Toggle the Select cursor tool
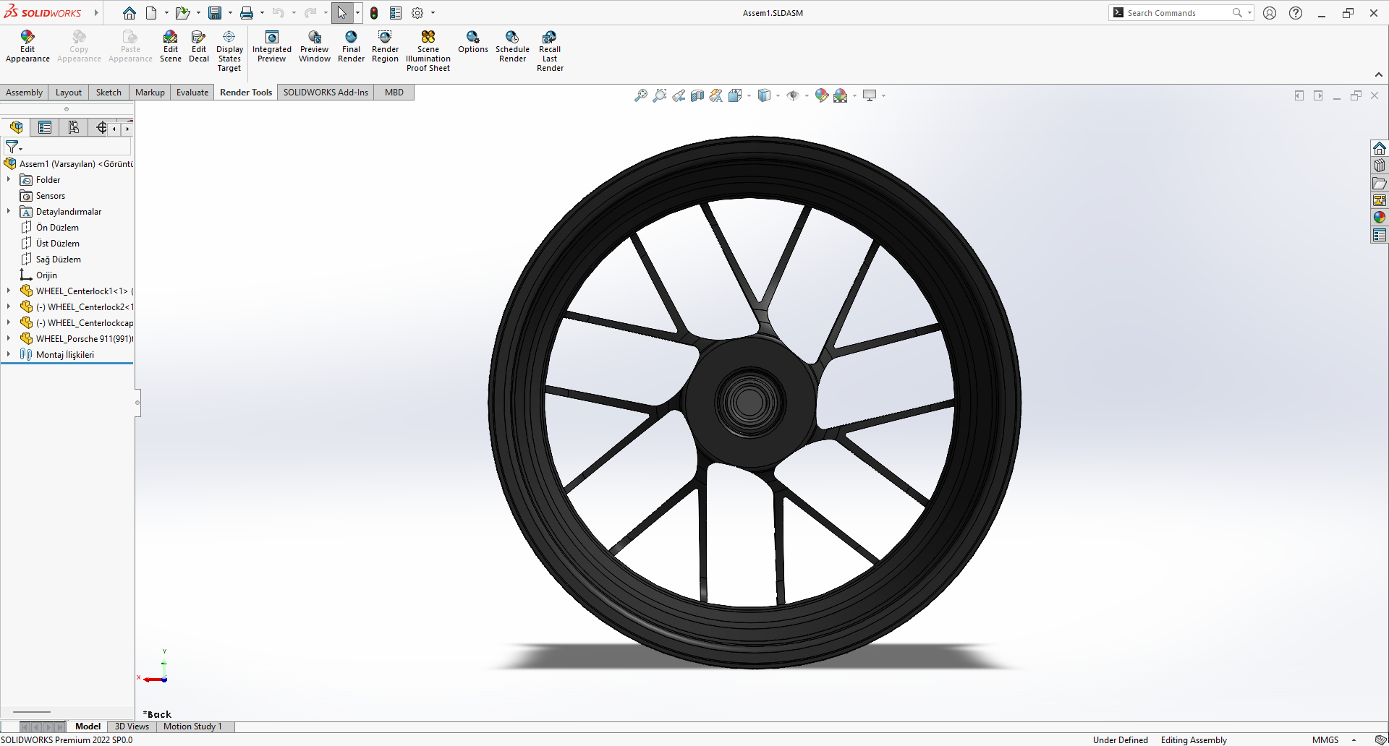The image size is (1389, 746). coord(341,13)
